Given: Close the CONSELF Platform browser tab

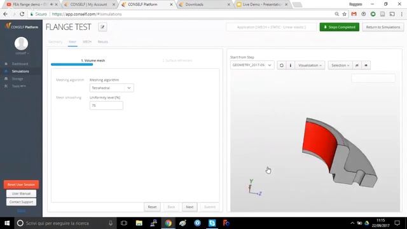Looking at the screenshot, I should pos(171,4).
